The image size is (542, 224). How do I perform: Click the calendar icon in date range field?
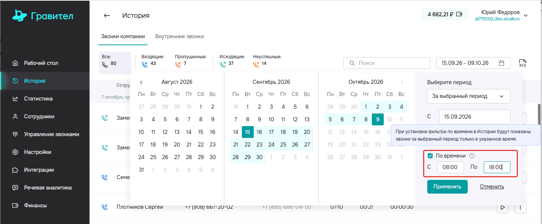[x=502, y=63]
